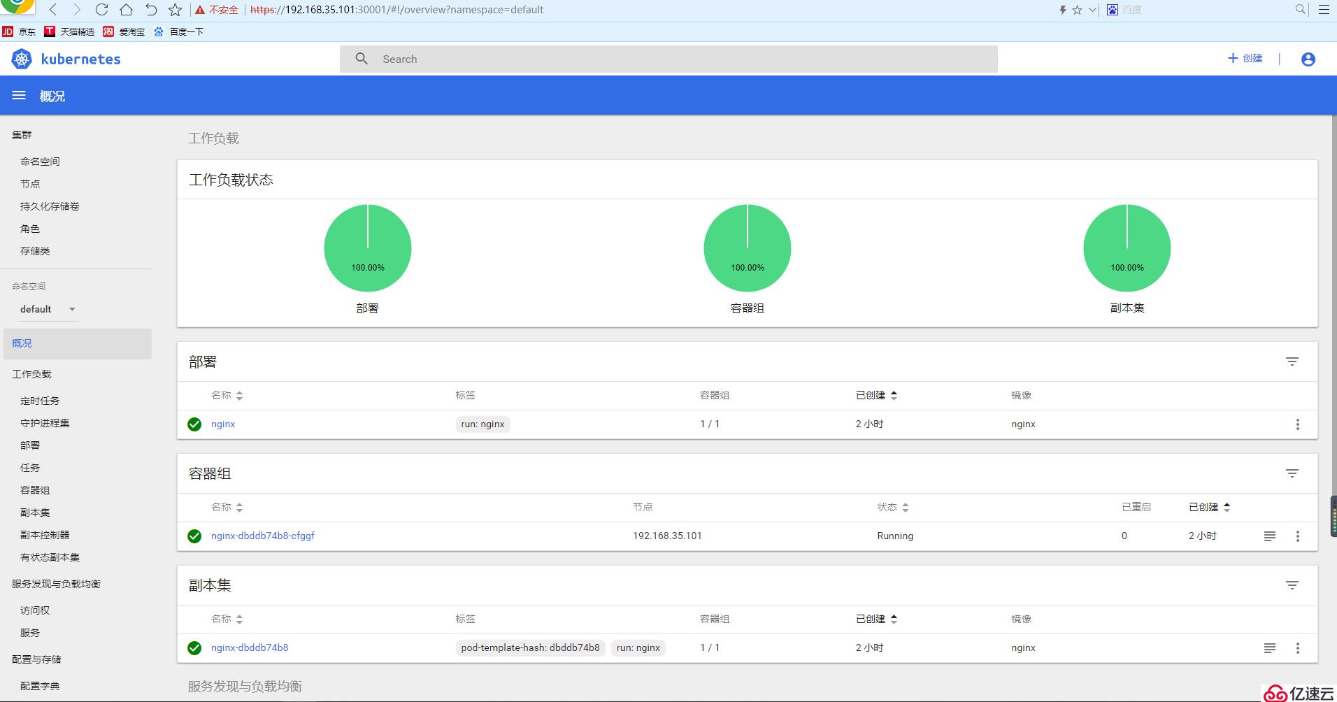
Task: View logs of nginx-dbddb74b8 replica set
Action: point(1269,648)
